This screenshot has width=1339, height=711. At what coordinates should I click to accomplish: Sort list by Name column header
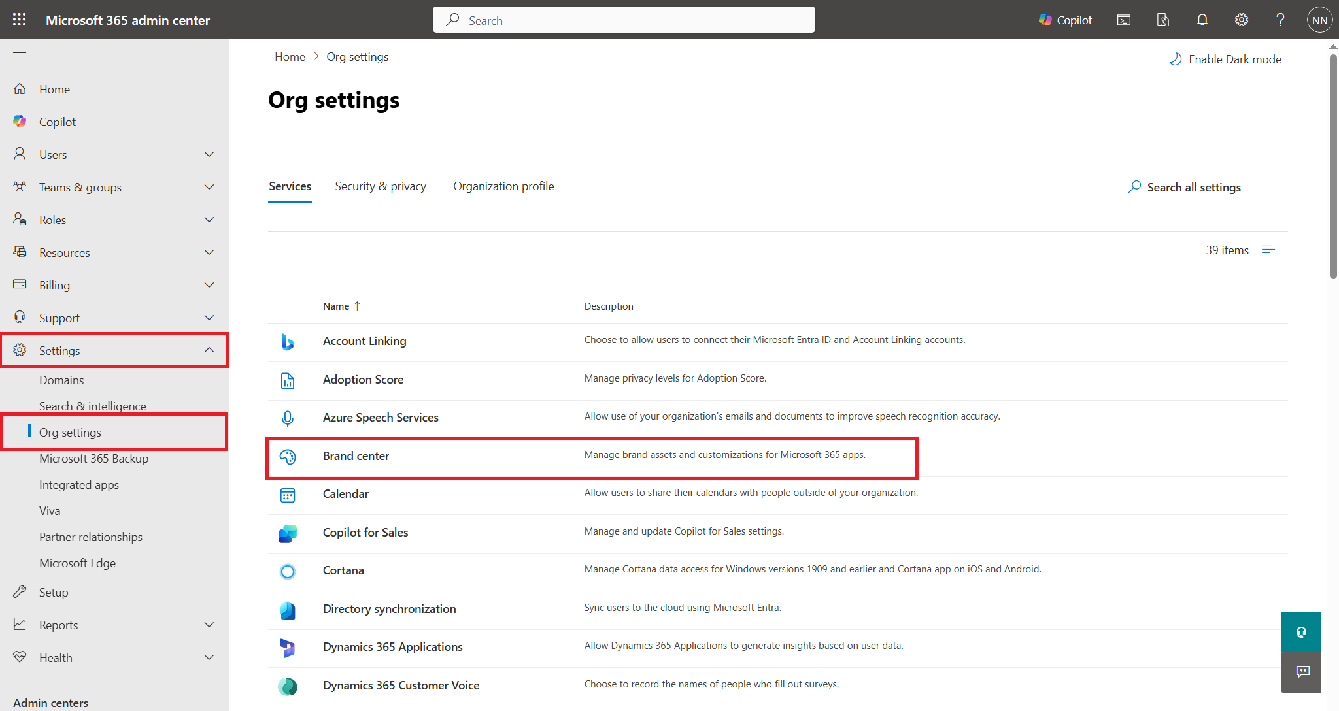click(336, 306)
